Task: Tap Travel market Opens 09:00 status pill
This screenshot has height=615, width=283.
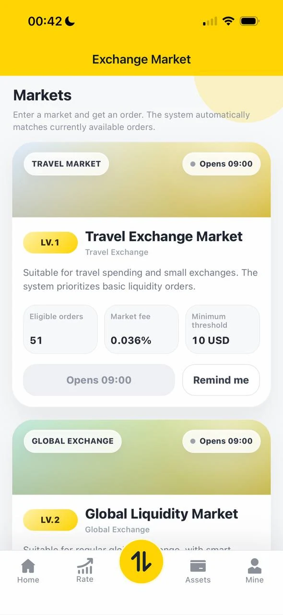Action: 221,164
